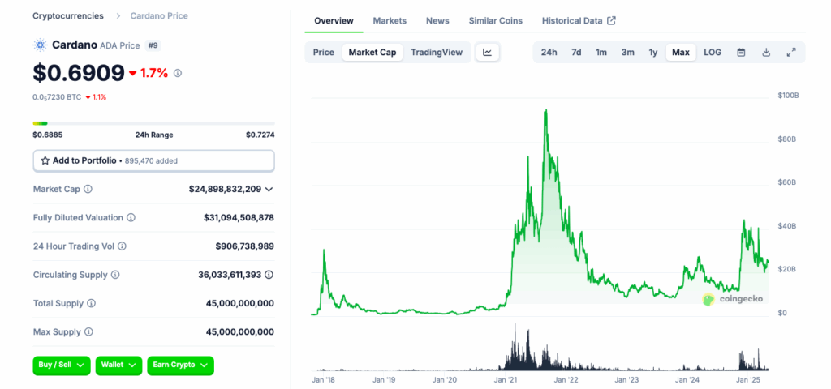Click the Jan '21 axis label
This screenshot has width=831, height=389.
[506, 380]
